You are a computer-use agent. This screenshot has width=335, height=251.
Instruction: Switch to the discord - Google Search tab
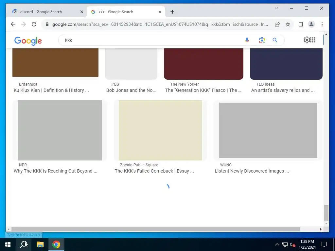[x=46, y=12]
